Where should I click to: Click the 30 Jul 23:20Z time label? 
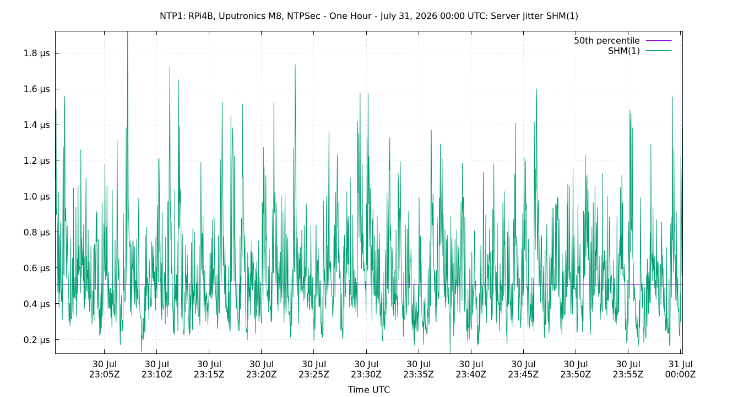click(x=261, y=369)
